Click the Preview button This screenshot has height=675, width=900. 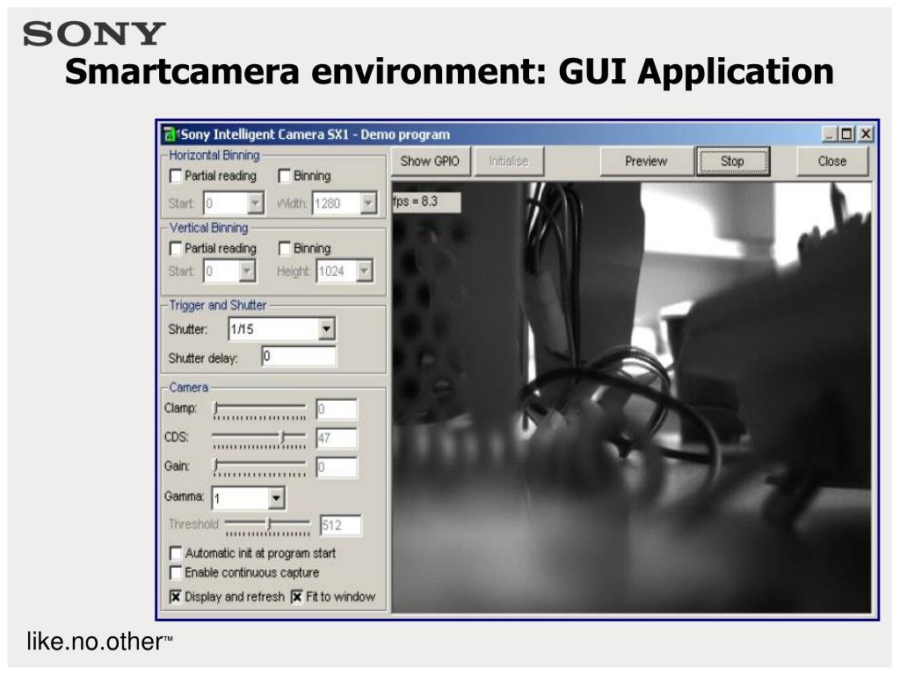pos(646,162)
